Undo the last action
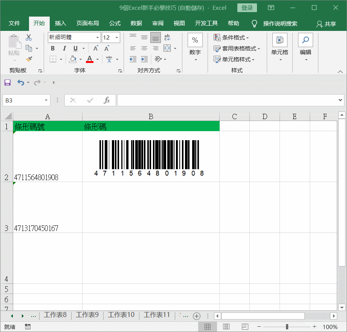Image resolution: width=347 pixels, height=332 pixels. tap(21, 83)
